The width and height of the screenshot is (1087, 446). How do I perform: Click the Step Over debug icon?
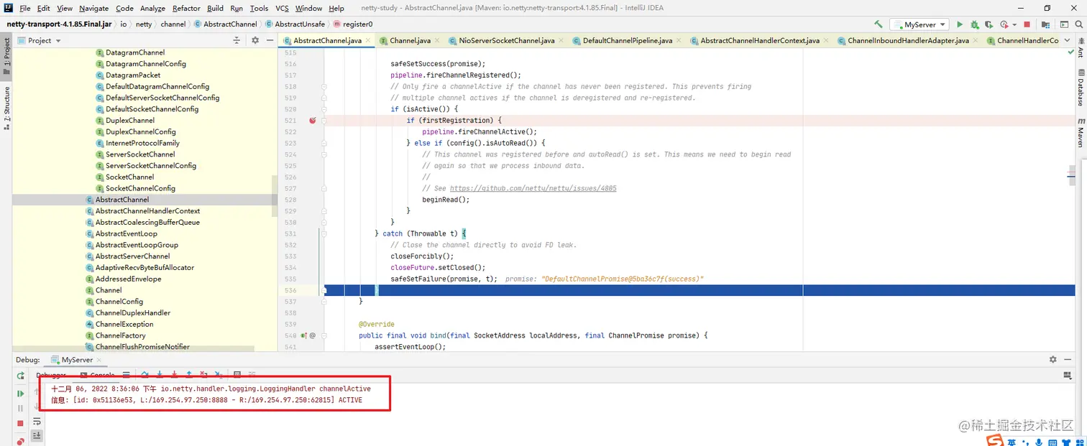click(x=145, y=374)
